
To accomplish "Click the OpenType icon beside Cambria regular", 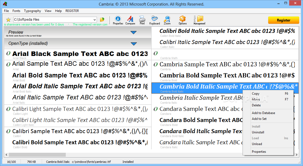I will pos(155,64).
